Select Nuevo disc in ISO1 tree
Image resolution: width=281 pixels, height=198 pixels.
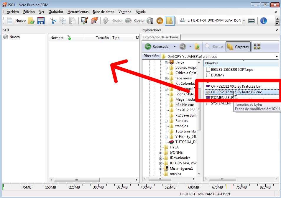coord(14,37)
